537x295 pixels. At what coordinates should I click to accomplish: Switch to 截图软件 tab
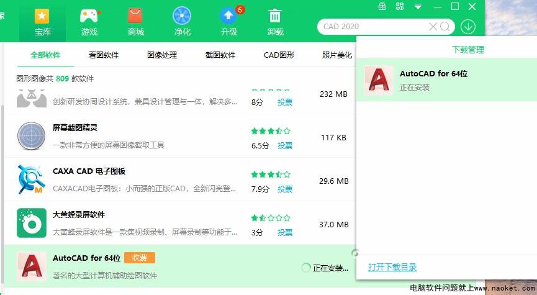pos(220,55)
